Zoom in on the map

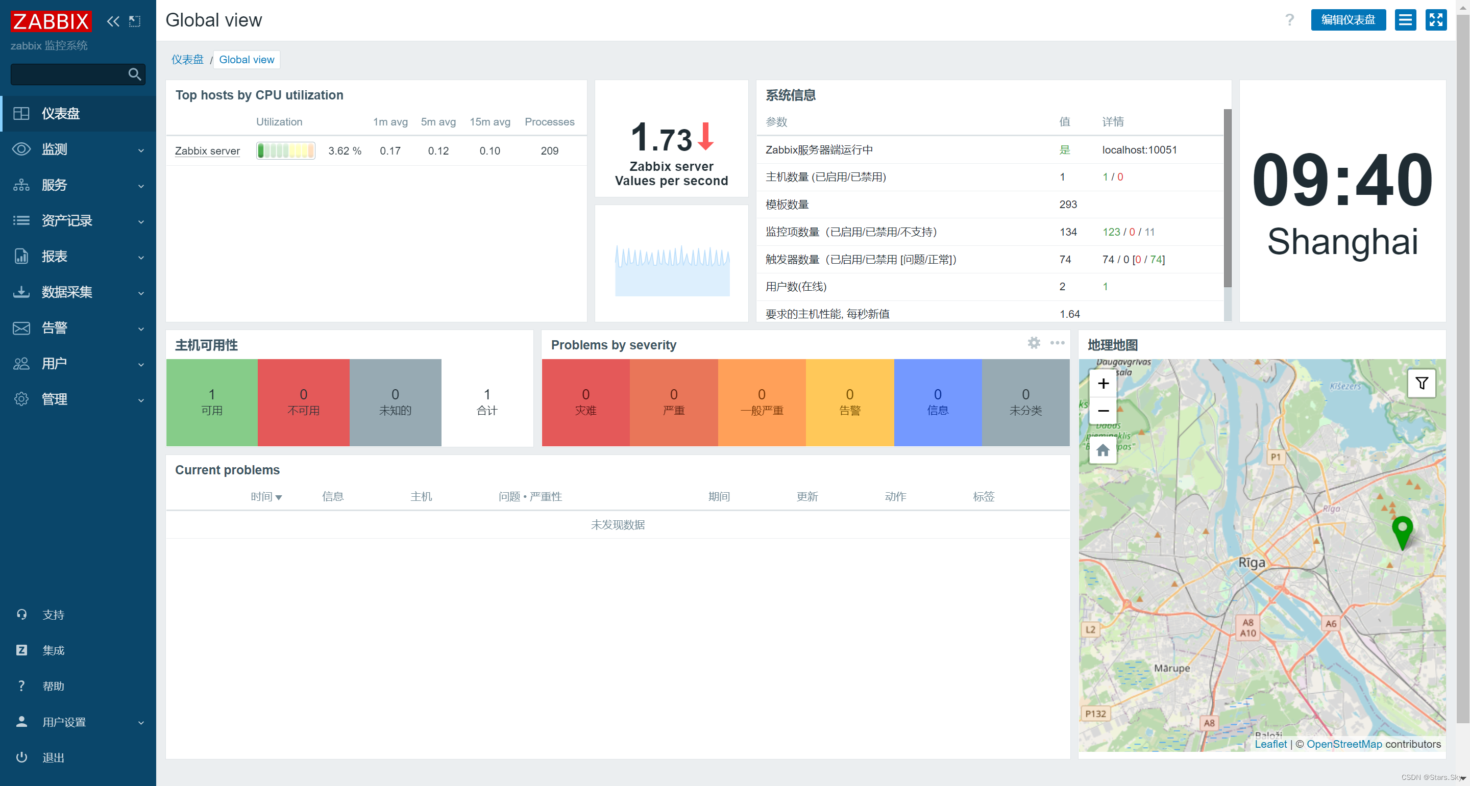tap(1103, 383)
